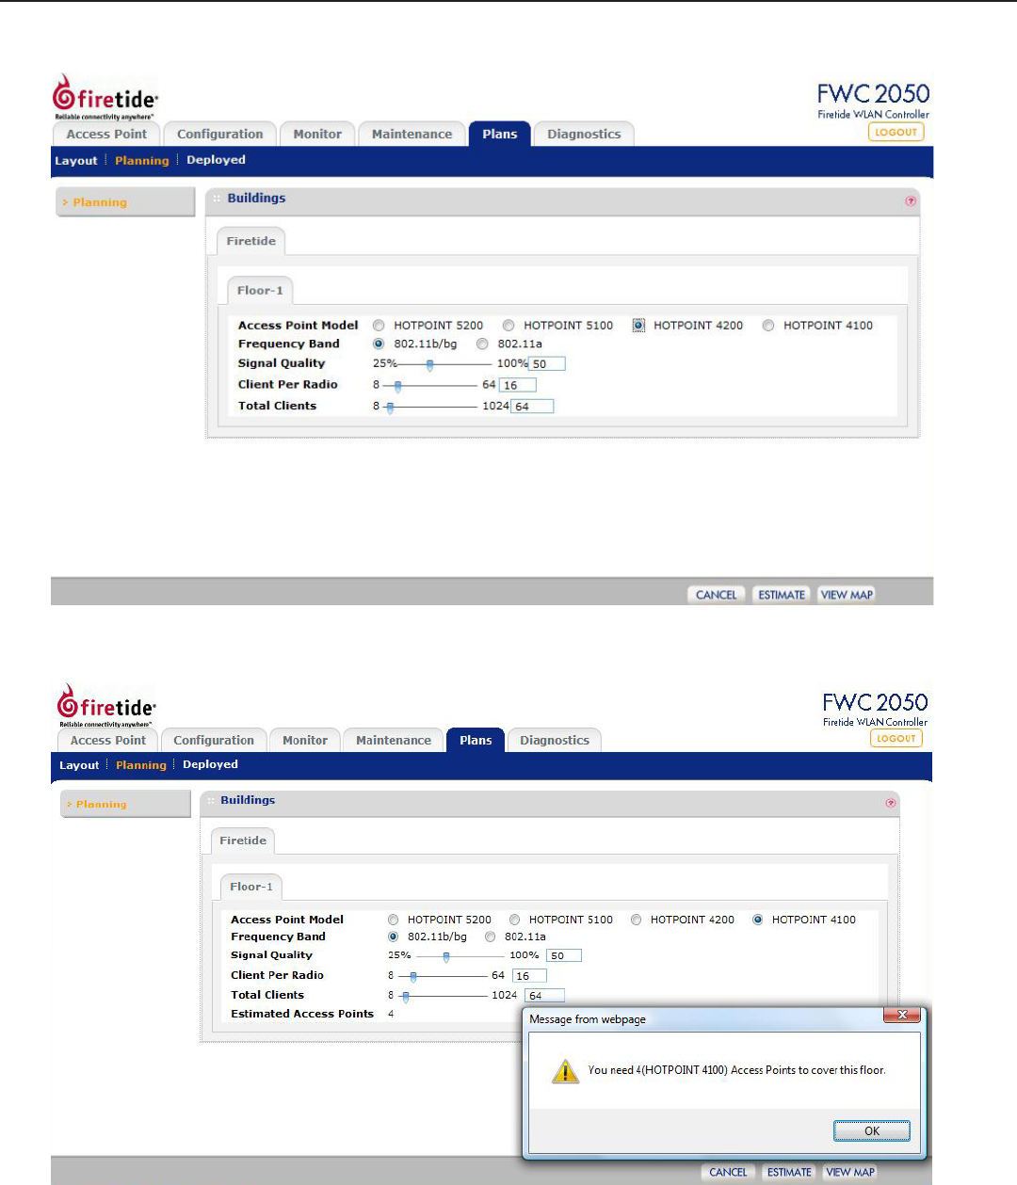
Task: Open Access Point tab in upper screenshot
Action: tap(106, 135)
